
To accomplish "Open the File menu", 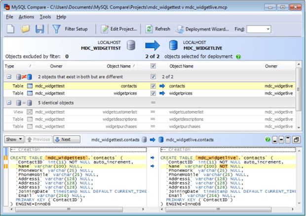I will point(9,17).
